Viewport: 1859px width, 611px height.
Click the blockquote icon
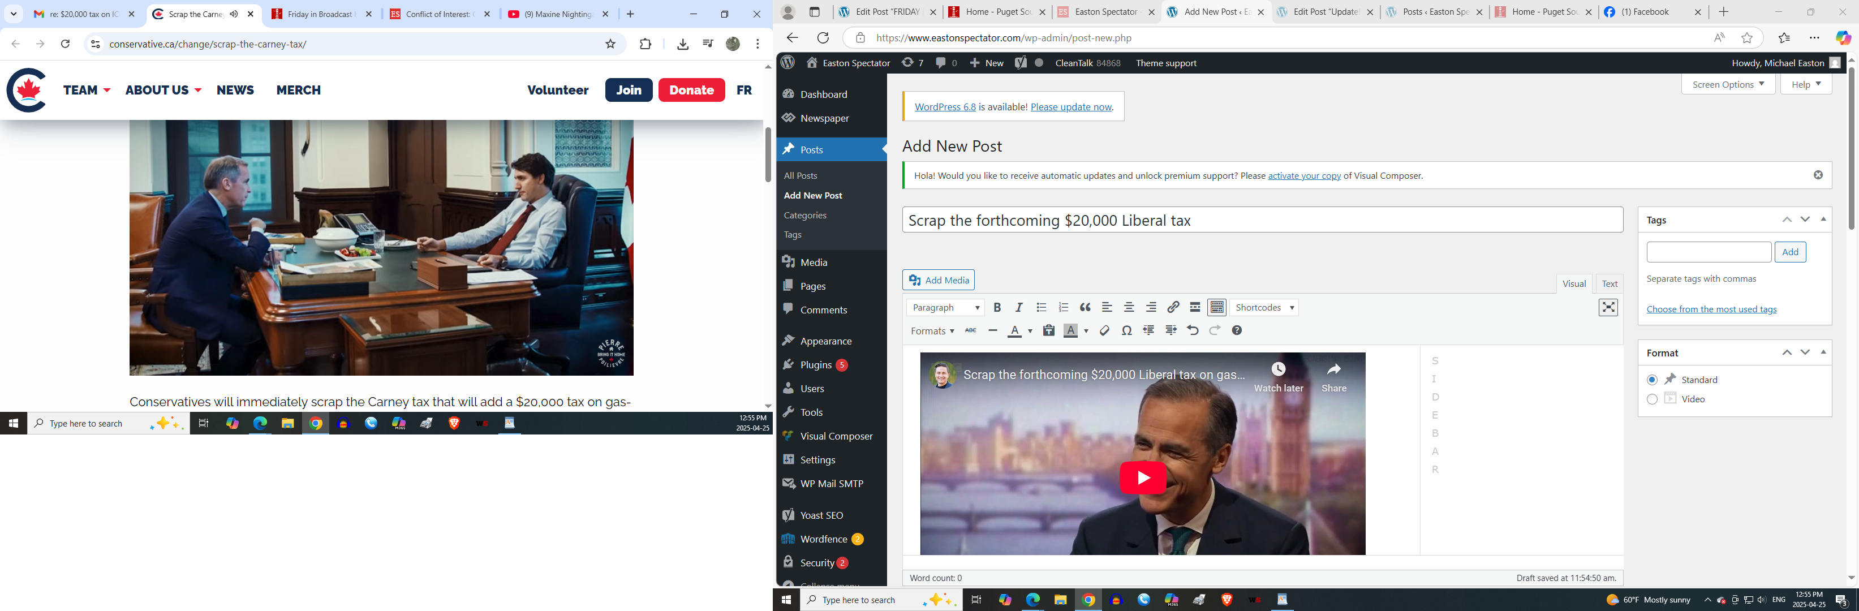(1085, 307)
